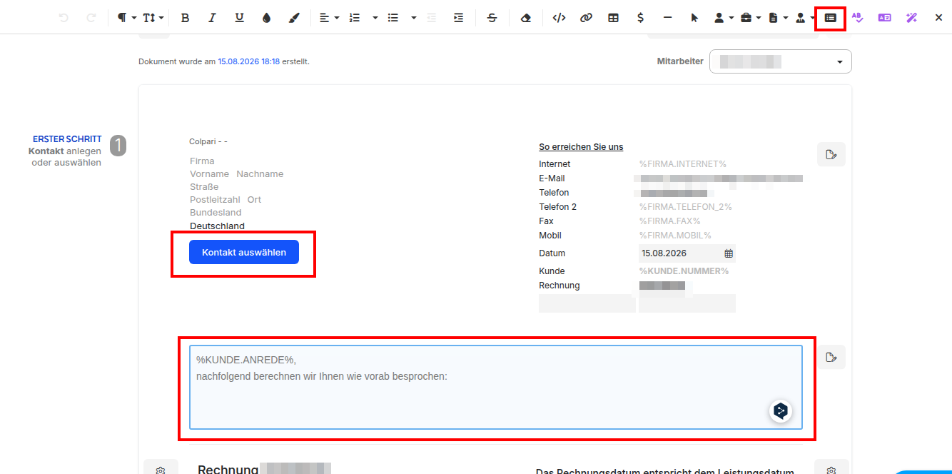Close the editor toolbar with X
The width and height of the screenshot is (952, 474).
pos(938,18)
